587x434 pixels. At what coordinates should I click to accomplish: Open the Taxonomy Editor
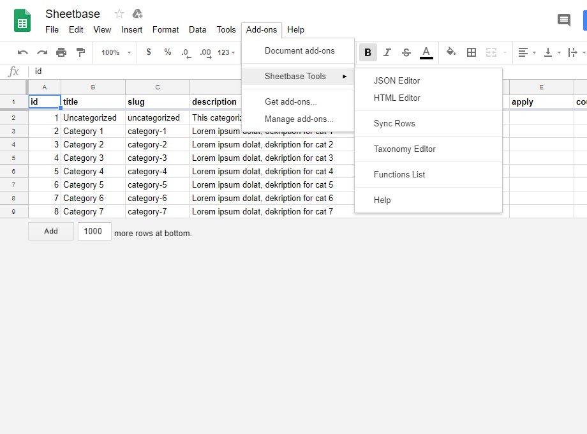[x=428, y=149]
